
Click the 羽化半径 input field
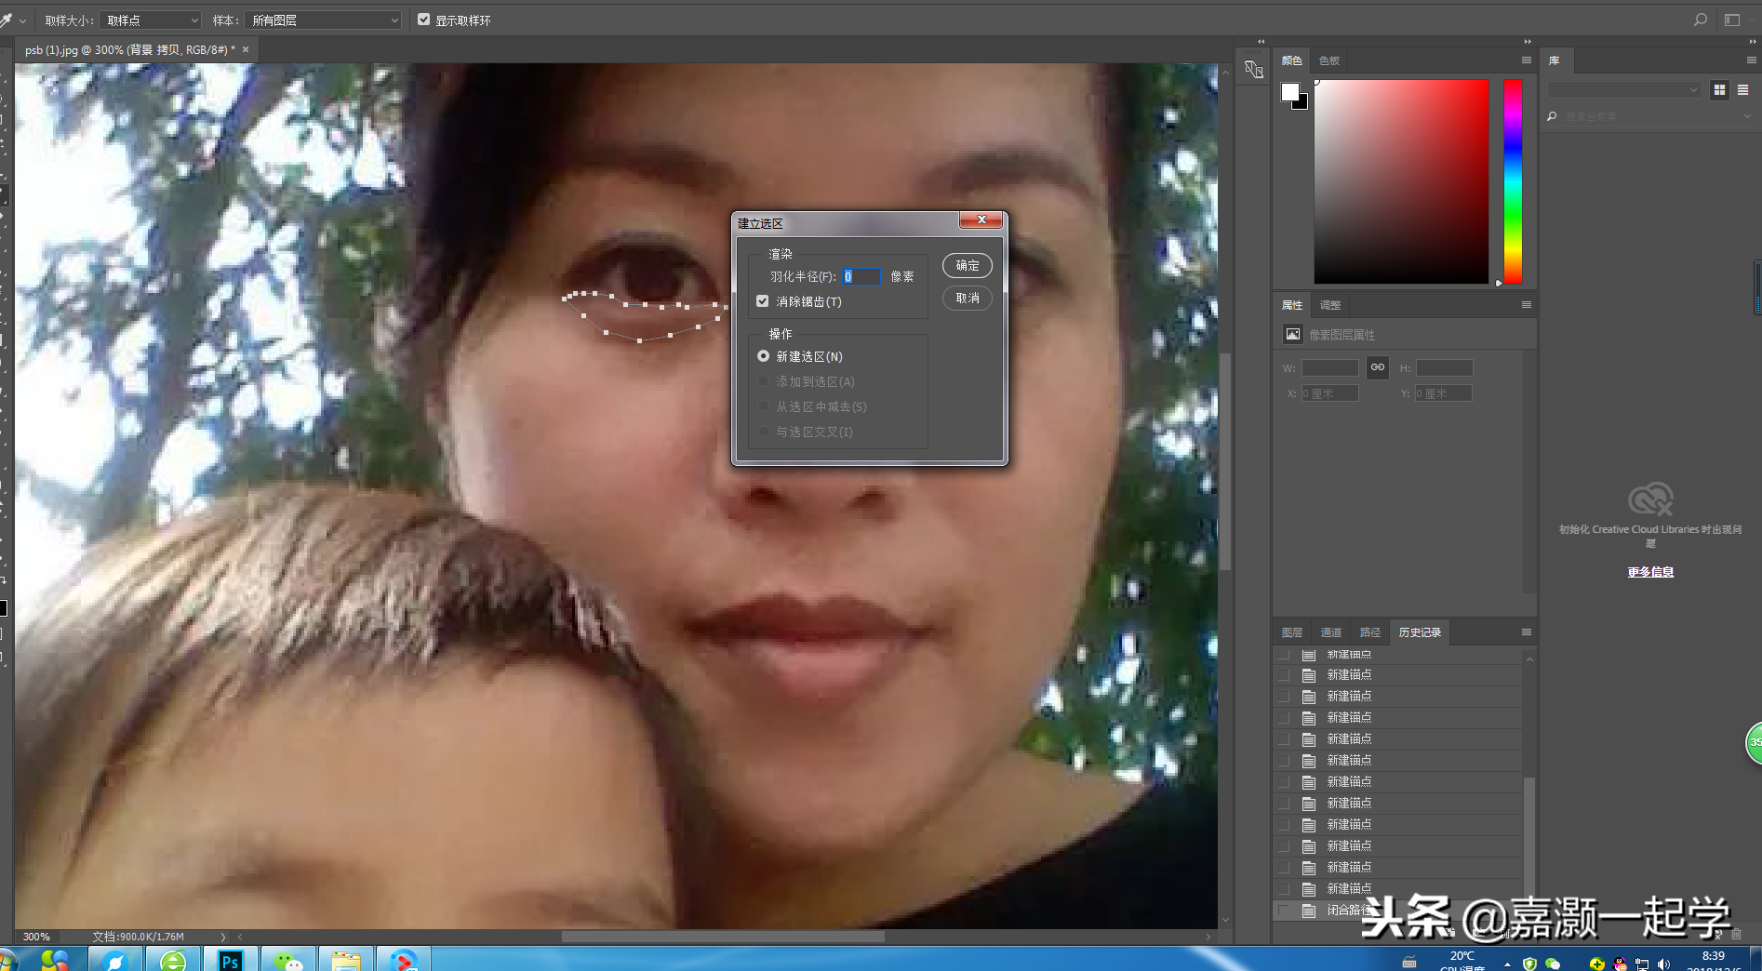point(861,277)
